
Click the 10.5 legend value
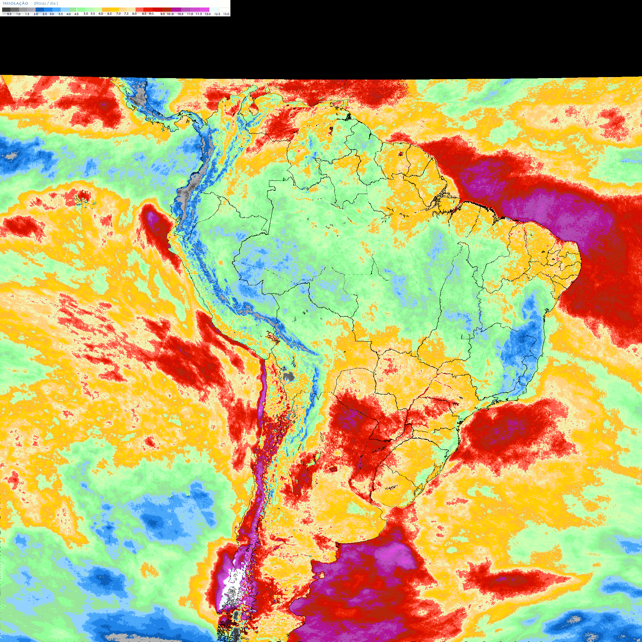(x=180, y=14)
